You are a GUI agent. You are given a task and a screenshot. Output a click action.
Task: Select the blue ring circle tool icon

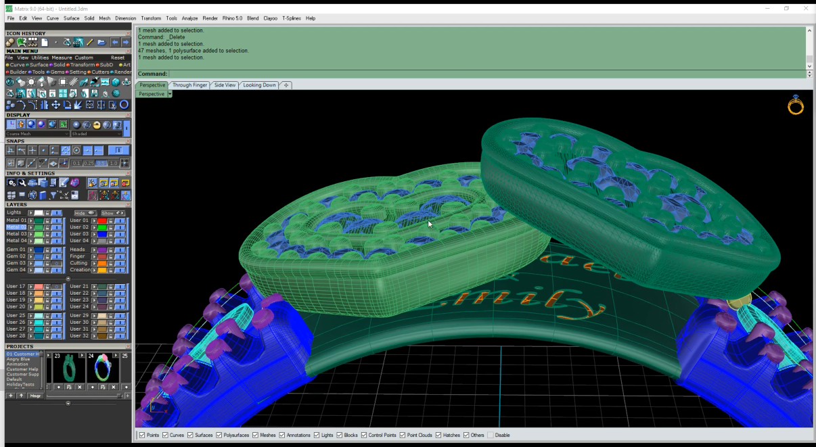[124, 105]
